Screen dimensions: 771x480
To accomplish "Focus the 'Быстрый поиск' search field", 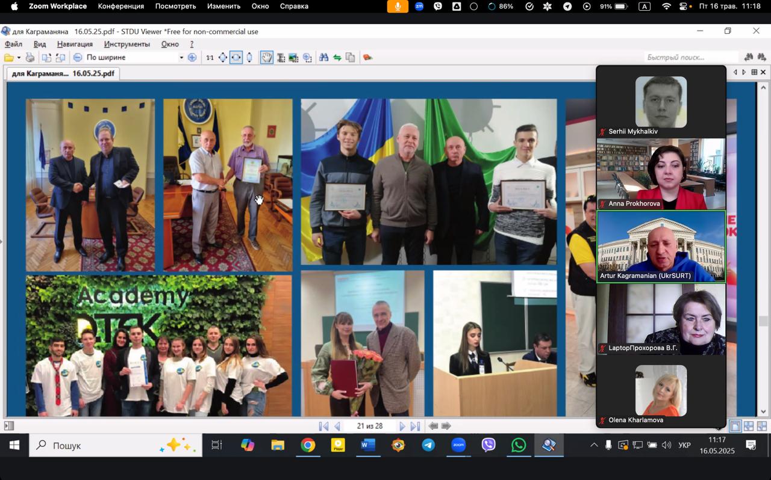I will pyautogui.click(x=691, y=57).
